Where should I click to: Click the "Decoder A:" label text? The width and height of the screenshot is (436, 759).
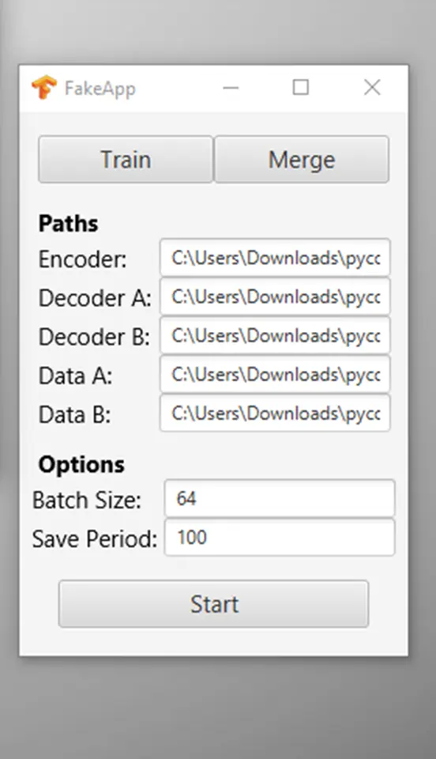point(95,298)
